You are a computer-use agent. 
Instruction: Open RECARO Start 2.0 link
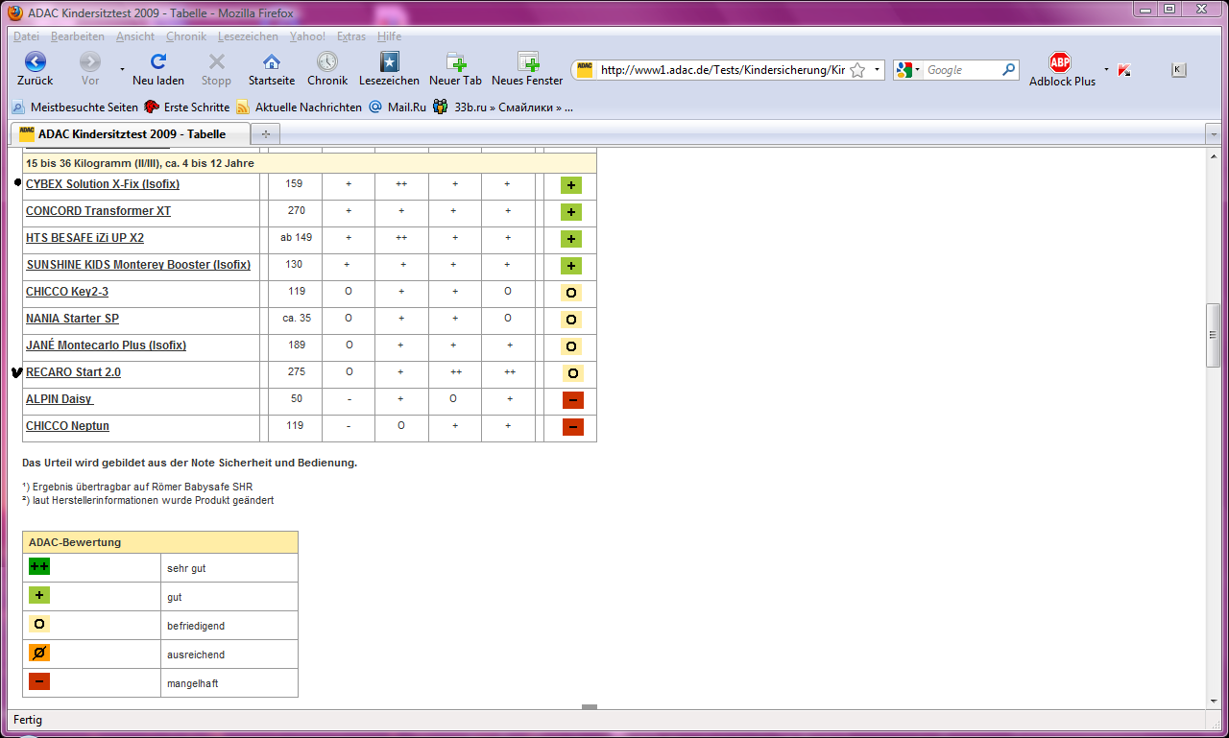[x=73, y=372]
